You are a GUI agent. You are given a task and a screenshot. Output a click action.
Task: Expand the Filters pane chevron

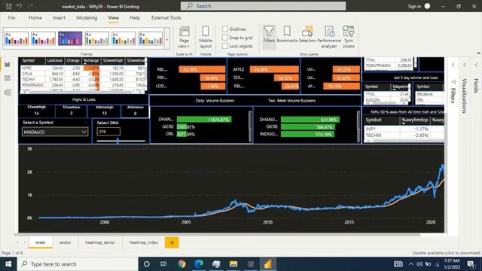[453, 65]
